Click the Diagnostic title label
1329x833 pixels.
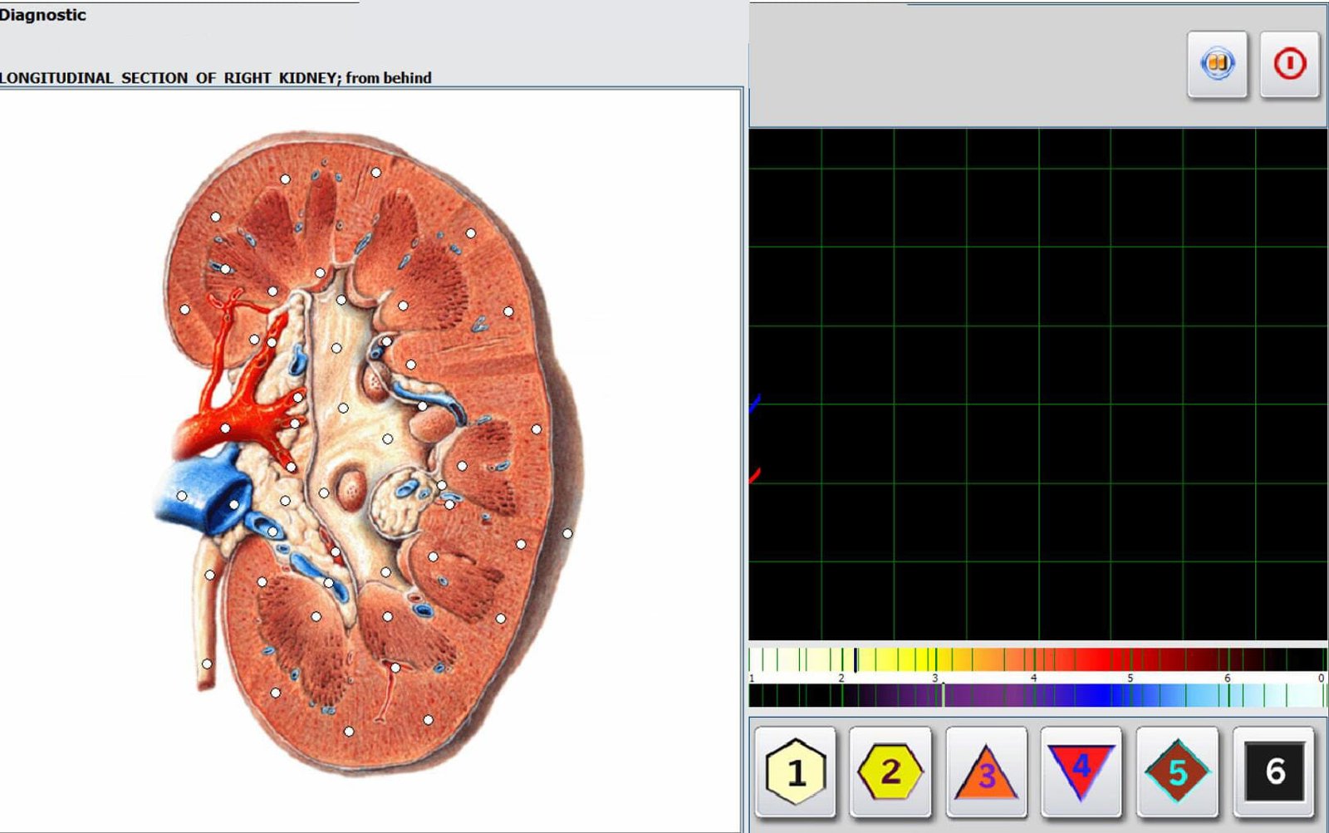pyautogui.click(x=43, y=15)
